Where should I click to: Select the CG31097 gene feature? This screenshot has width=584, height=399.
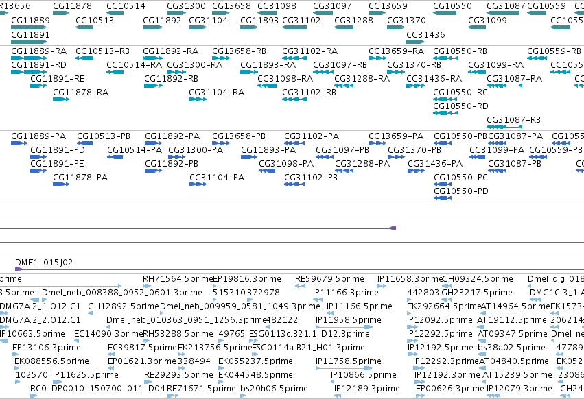323,13
